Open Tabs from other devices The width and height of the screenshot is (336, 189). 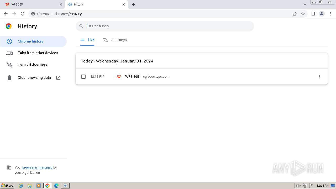pos(33,53)
